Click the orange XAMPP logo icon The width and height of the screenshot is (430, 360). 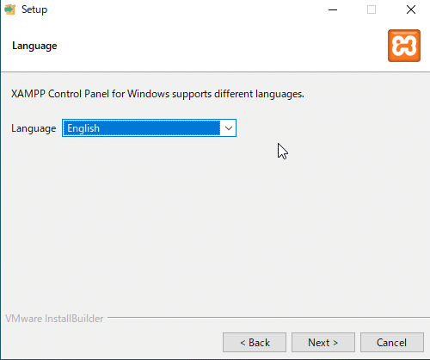tap(404, 46)
